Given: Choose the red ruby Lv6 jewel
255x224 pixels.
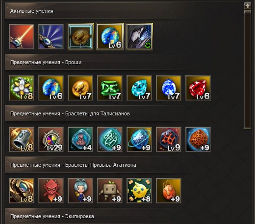Looking at the screenshot, I should [x=198, y=88].
